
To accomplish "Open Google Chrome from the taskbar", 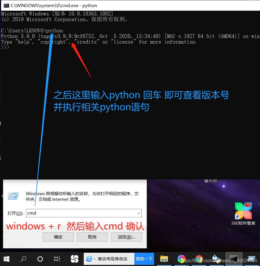I will click(x=199, y=259).
